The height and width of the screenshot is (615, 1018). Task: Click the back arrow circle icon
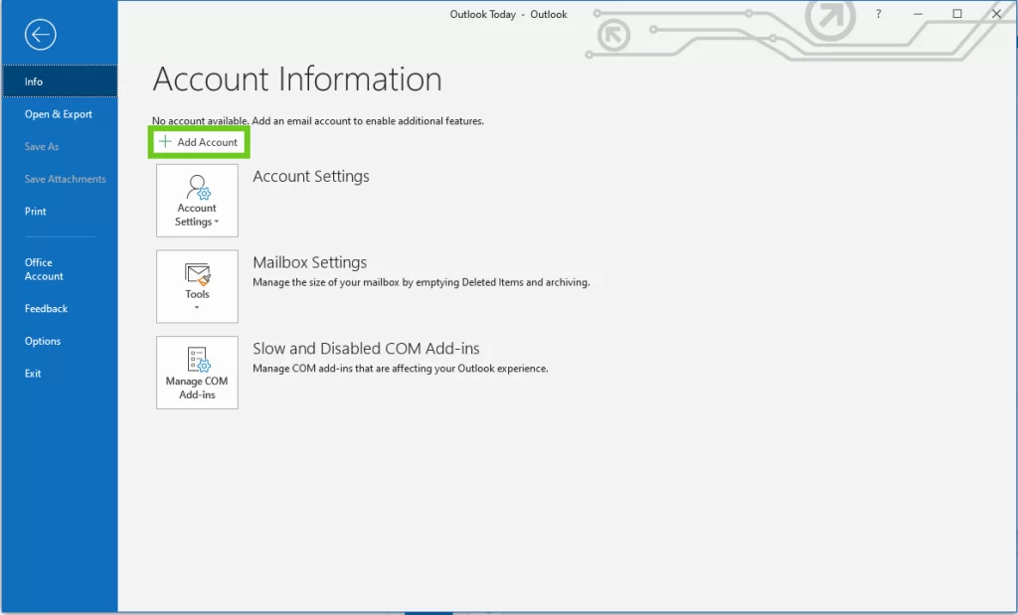tap(40, 36)
